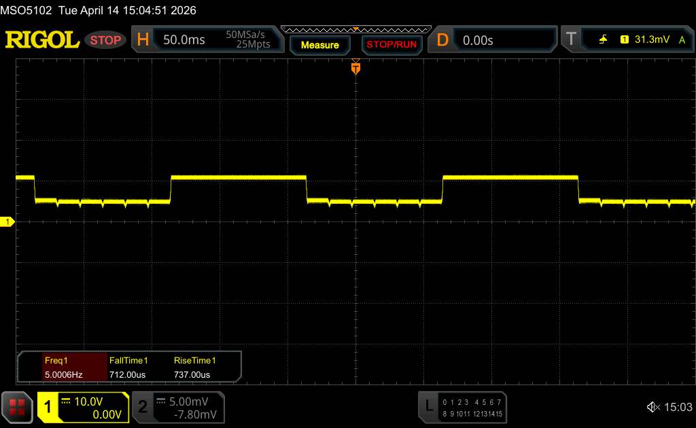Open the Measure menu
The image size is (696, 428).
click(319, 45)
